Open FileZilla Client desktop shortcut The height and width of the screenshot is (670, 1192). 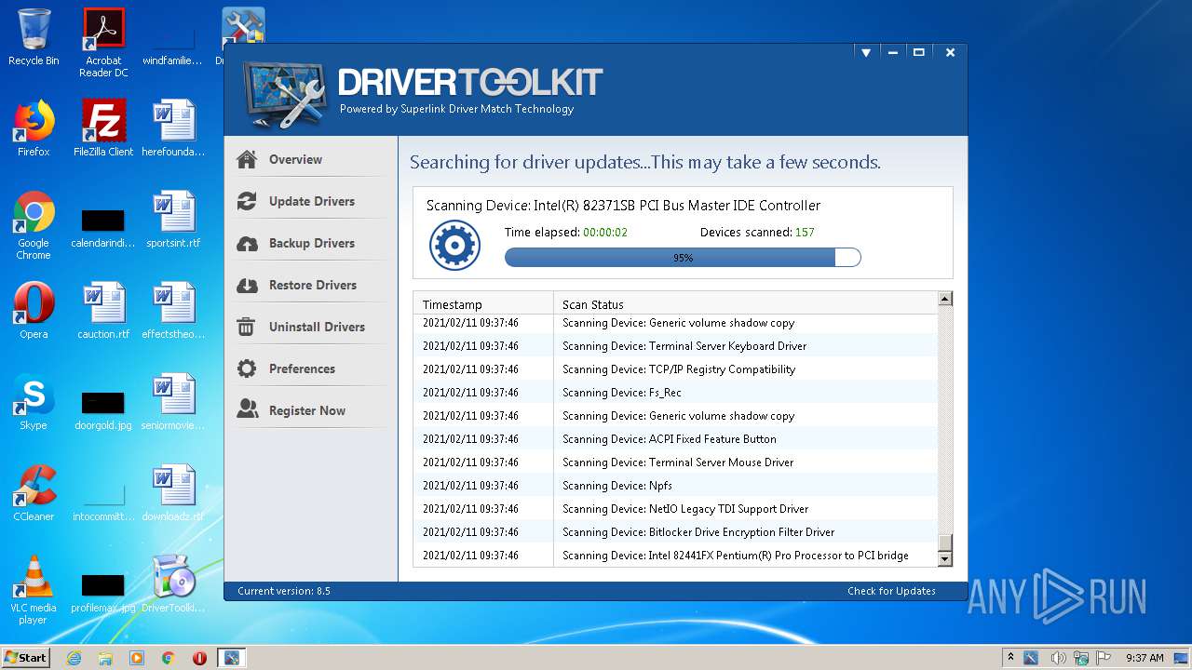pyautogui.click(x=103, y=128)
